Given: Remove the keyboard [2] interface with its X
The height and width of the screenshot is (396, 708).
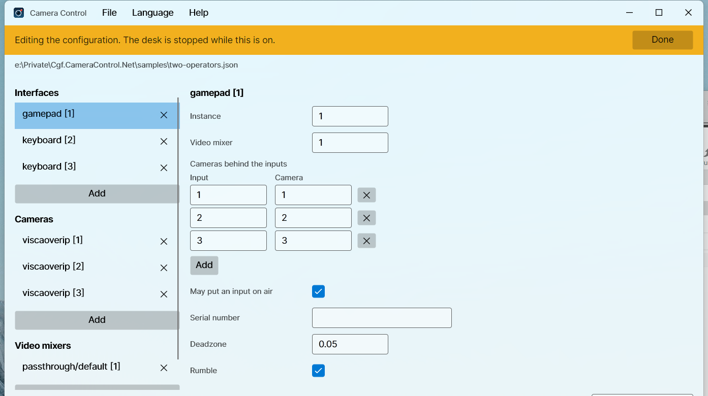Looking at the screenshot, I should point(164,142).
